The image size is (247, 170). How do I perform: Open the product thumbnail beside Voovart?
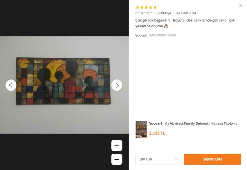click(141, 129)
